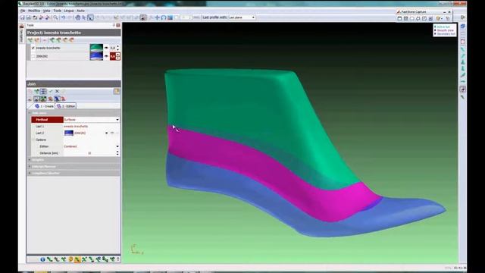Click the Distance (mm) input field
This screenshot has height=273, width=485.
(x=89, y=153)
